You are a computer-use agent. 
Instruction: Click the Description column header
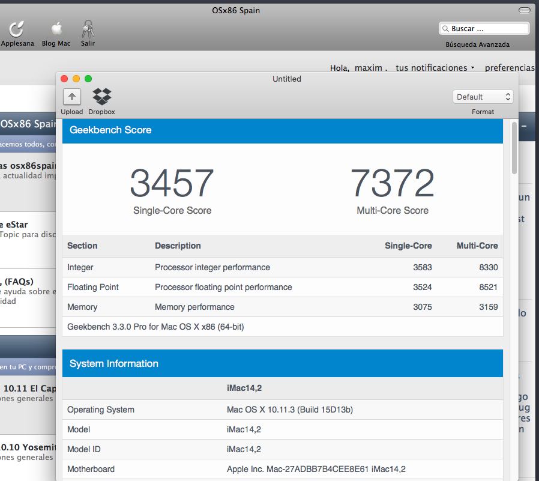tap(178, 246)
